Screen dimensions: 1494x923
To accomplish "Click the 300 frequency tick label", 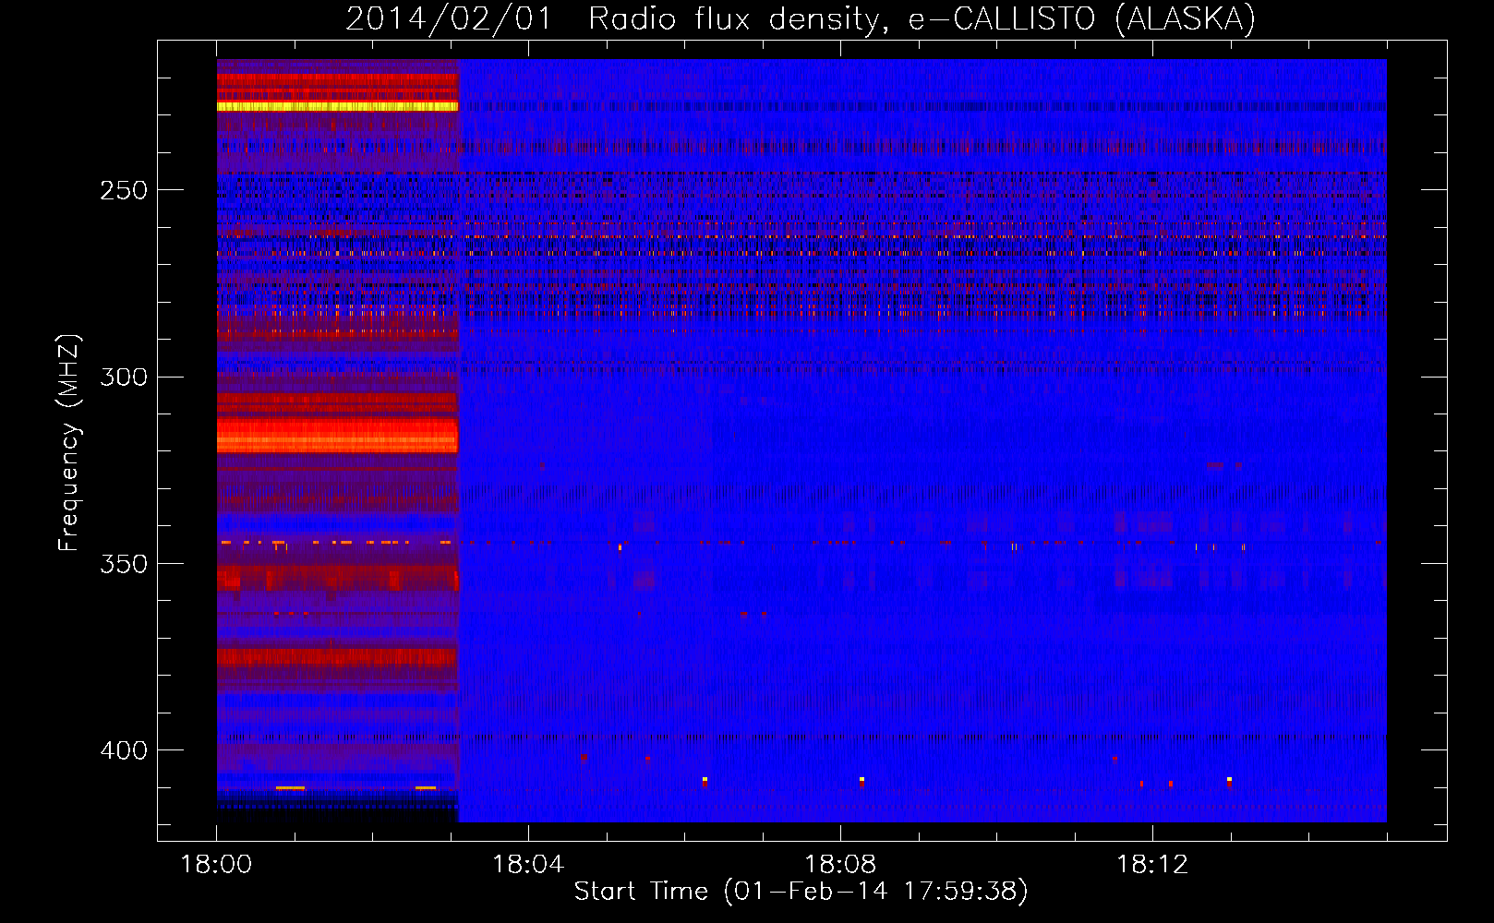I will [124, 377].
